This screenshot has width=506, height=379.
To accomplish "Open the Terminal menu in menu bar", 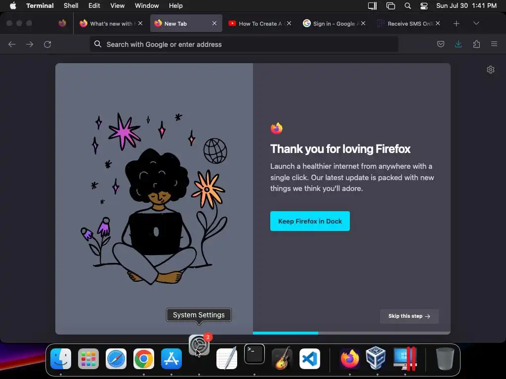I will (40, 6).
